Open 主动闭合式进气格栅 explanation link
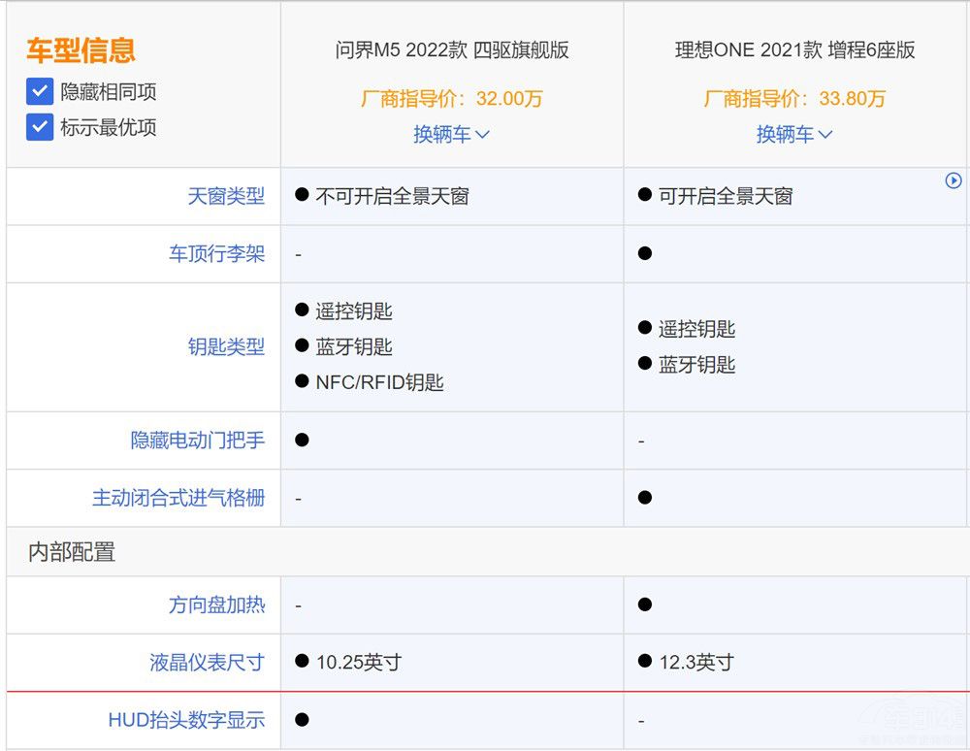 178,499
